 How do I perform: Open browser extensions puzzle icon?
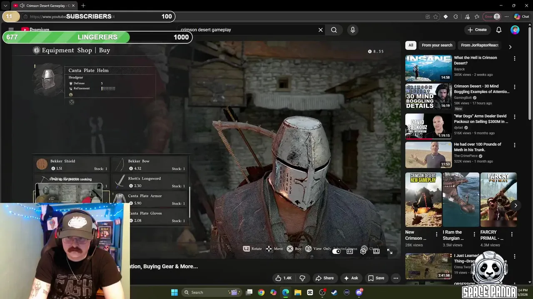pos(456,17)
